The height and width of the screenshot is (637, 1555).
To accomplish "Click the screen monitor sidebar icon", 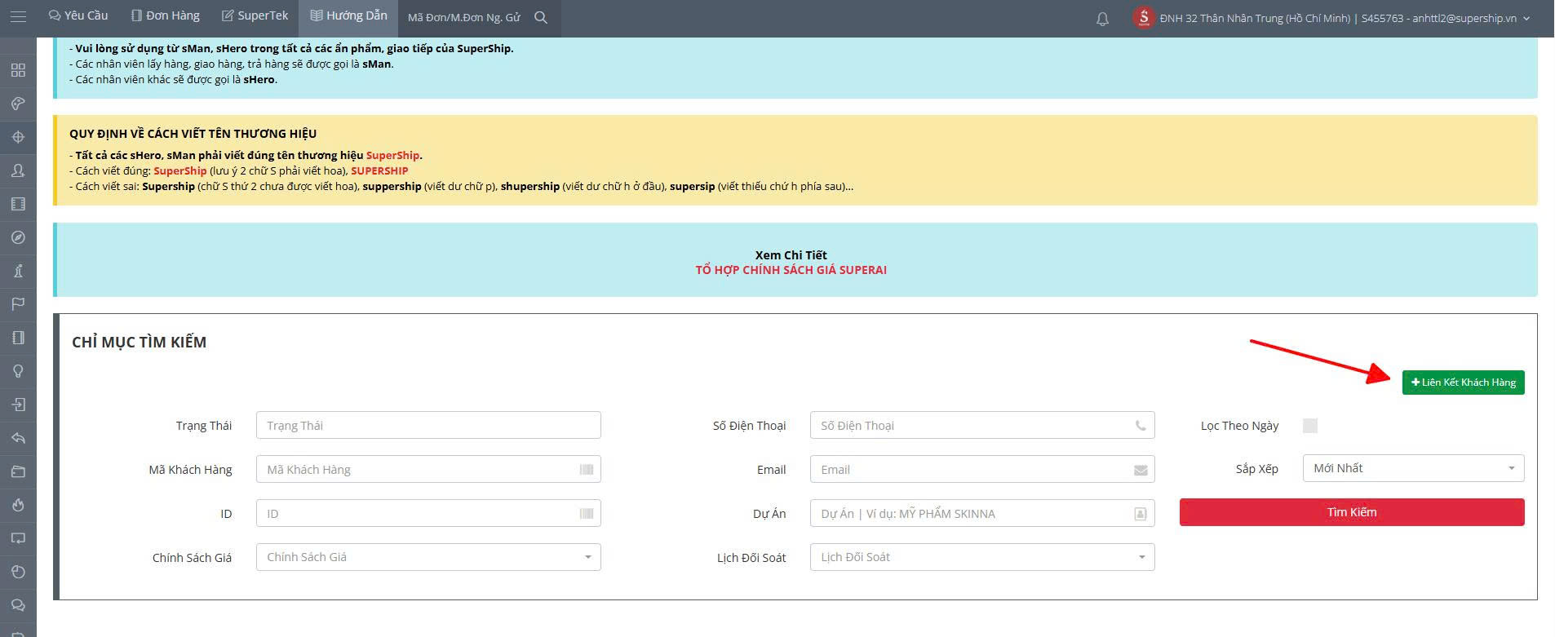I will point(18,538).
